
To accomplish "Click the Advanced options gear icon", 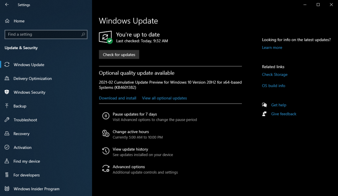I will pos(106,169).
